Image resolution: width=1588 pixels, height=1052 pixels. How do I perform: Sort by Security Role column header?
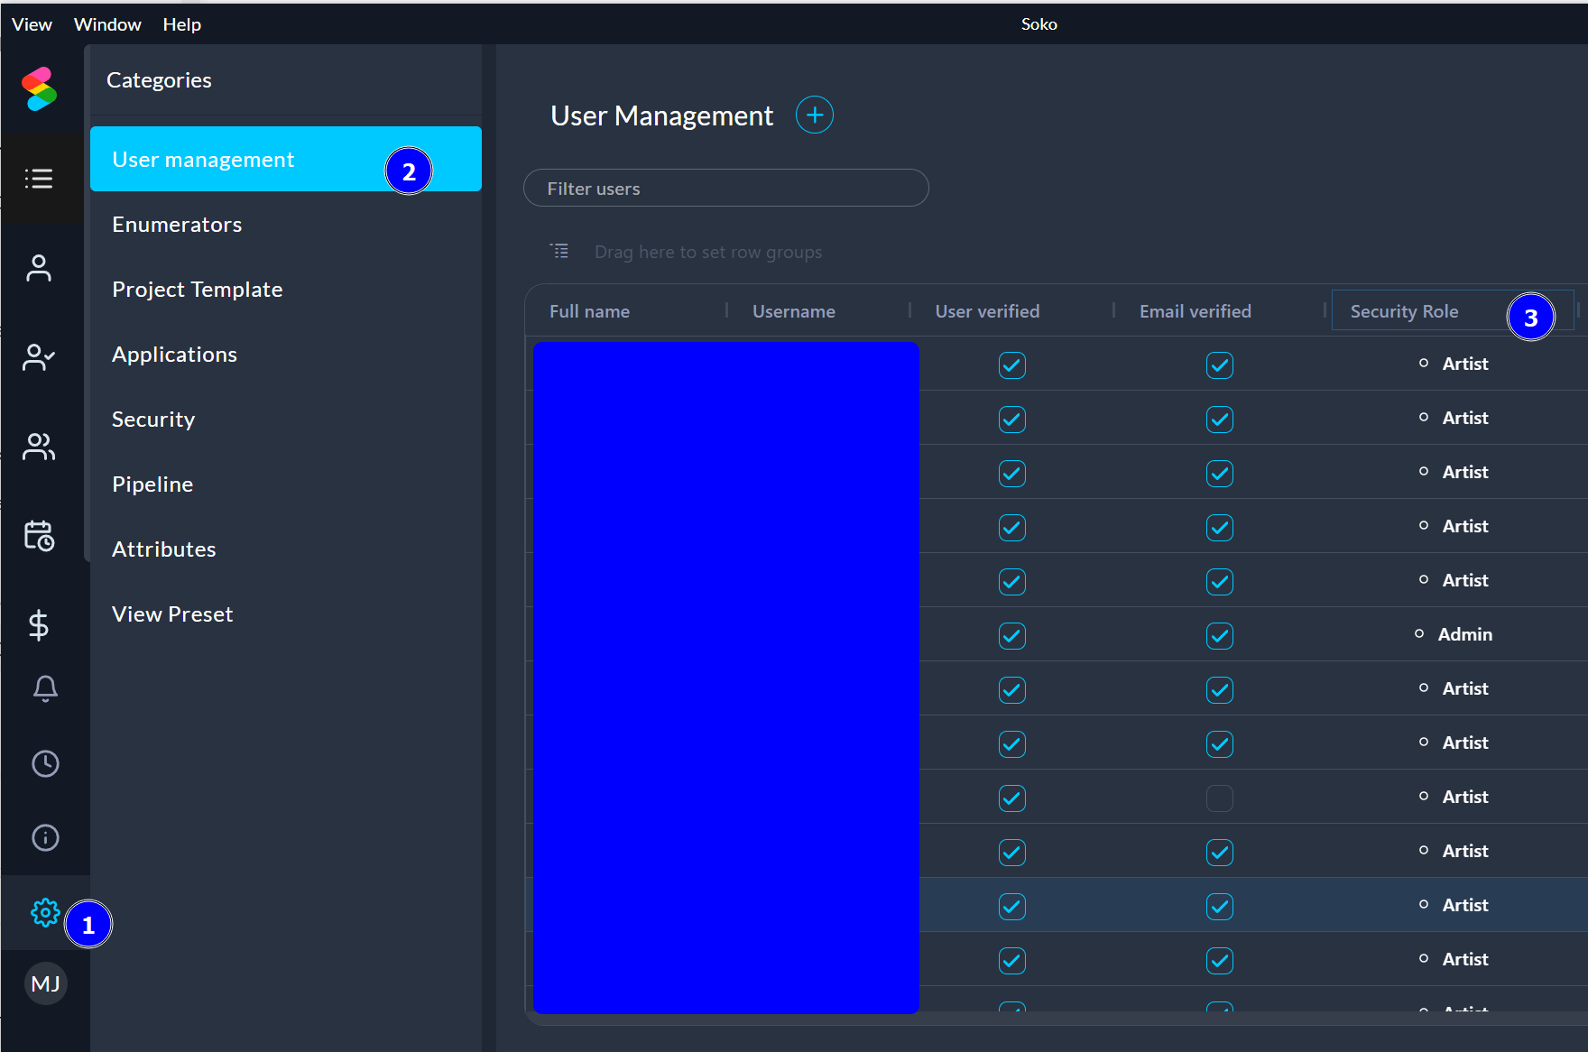tap(1404, 311)
